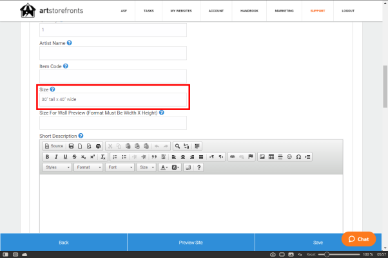The image size is (388, 258).
Task: Insert a table using the toolbar
Action: (x=271, y=156)
